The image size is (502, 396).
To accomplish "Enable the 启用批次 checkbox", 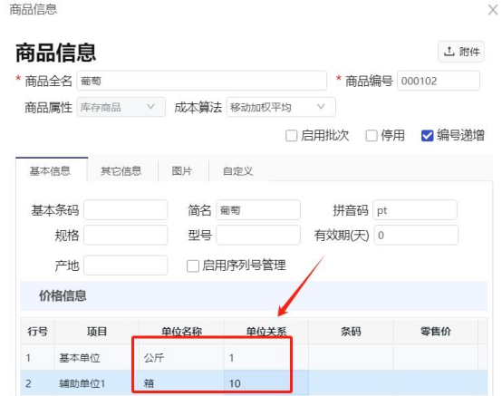I will [291, 135].
